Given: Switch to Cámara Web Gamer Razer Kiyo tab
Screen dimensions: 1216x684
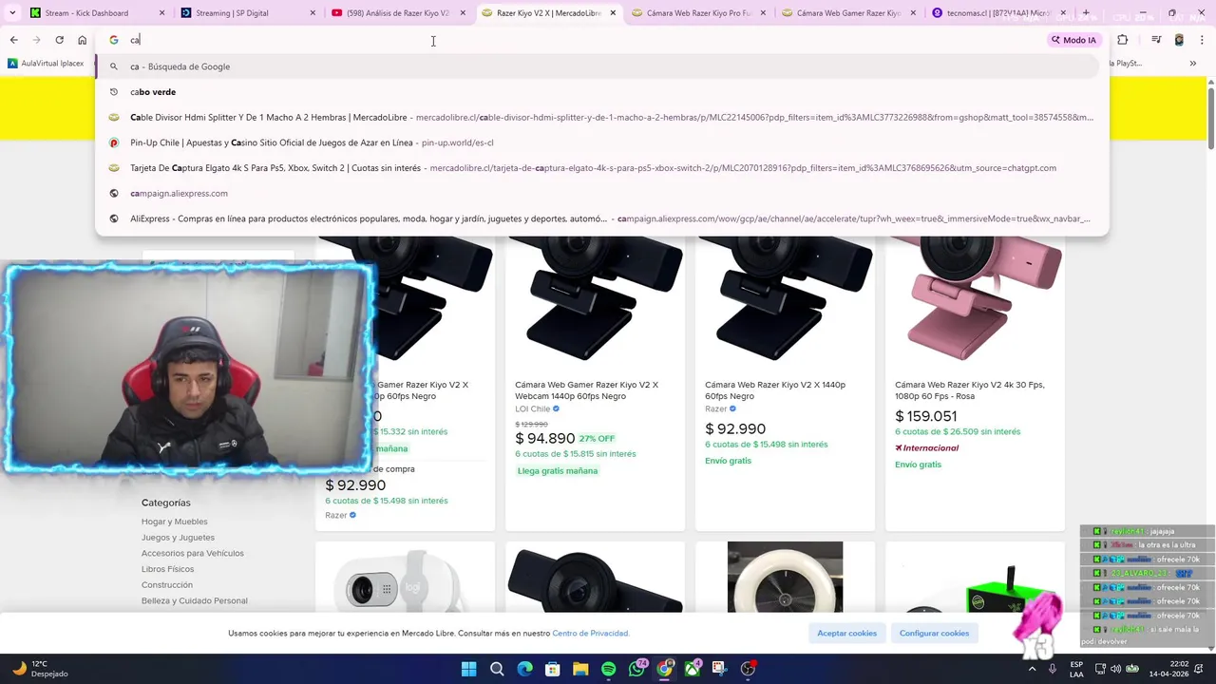Looking at the screenshot, I should [849, 13].
